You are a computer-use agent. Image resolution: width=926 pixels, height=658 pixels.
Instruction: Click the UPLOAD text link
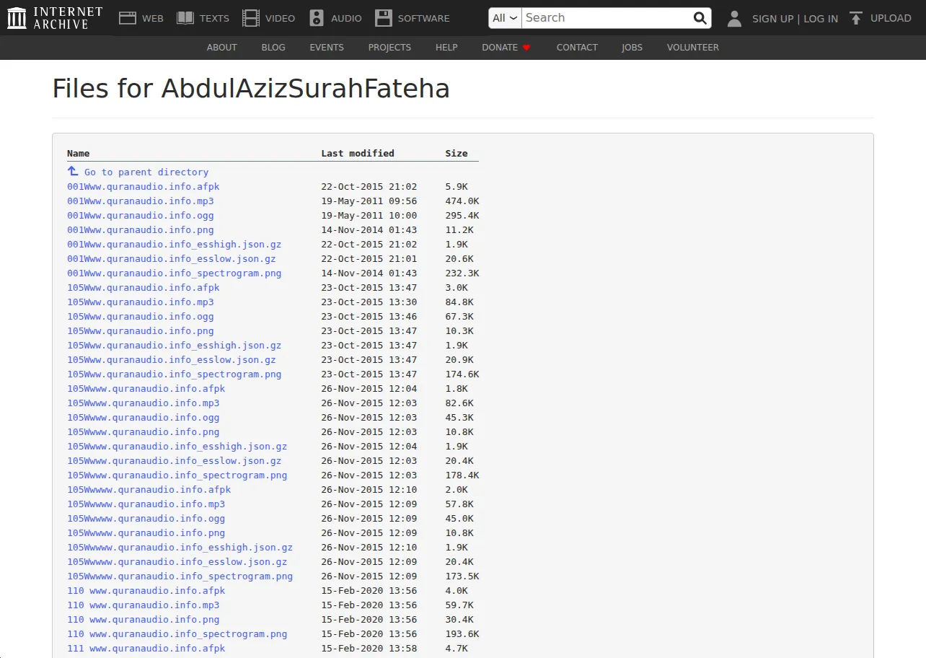pos(891,18)
